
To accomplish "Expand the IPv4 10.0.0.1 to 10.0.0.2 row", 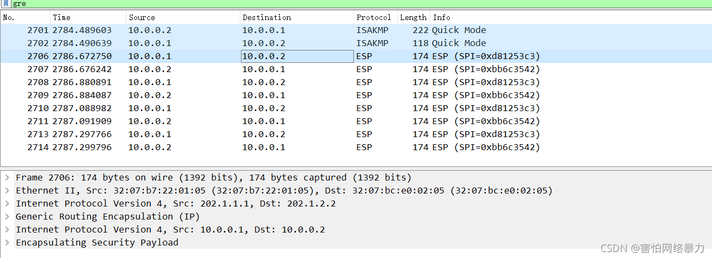I will [x=7, y=230].
